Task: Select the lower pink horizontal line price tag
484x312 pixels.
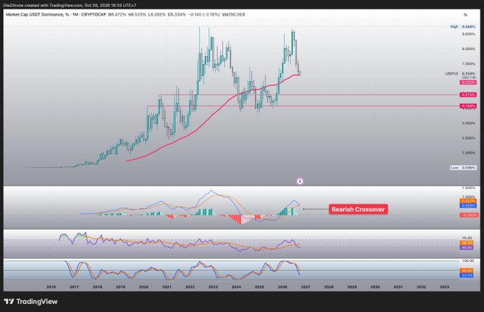Action: [x=468, y=106]
